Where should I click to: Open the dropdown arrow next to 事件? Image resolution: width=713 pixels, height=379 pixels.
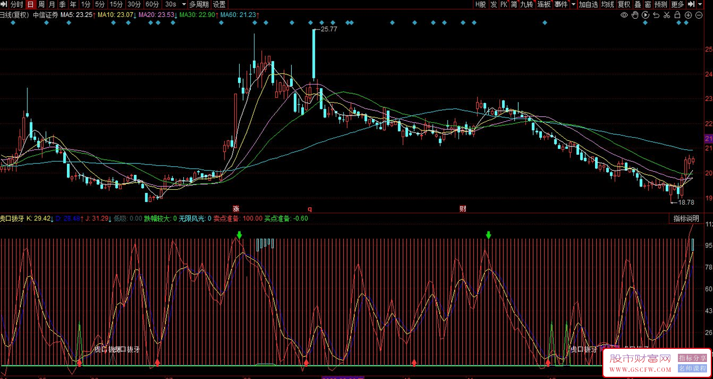point(574,4)
